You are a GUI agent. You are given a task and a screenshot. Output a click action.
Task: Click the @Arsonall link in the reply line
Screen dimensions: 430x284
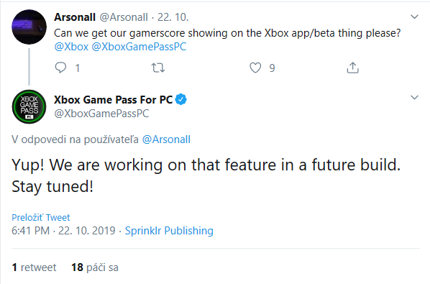[166, 139]
